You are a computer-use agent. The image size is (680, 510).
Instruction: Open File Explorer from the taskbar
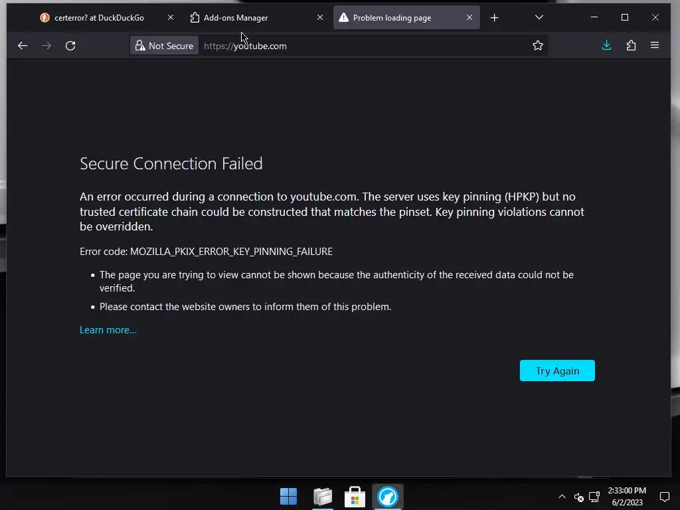pyautogui.click(x=323, y=497)
